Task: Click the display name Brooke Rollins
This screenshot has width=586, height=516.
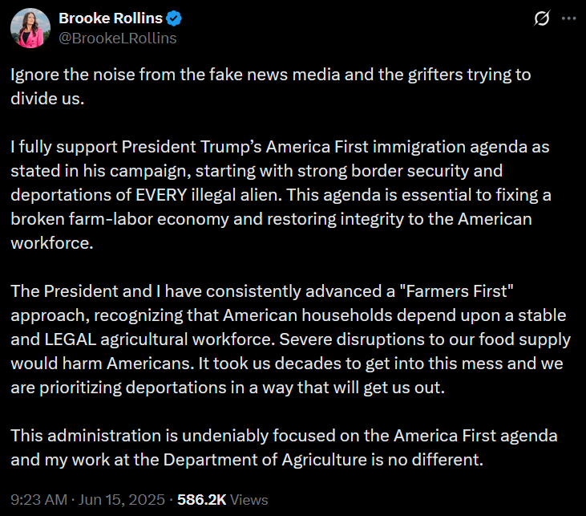Action: pos(111,18)
